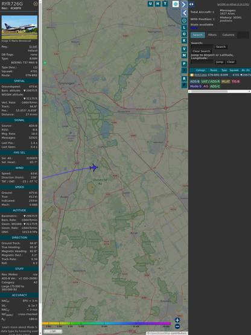
Task: Sort table by Callsign column header
Action: [x=200, y=70]
